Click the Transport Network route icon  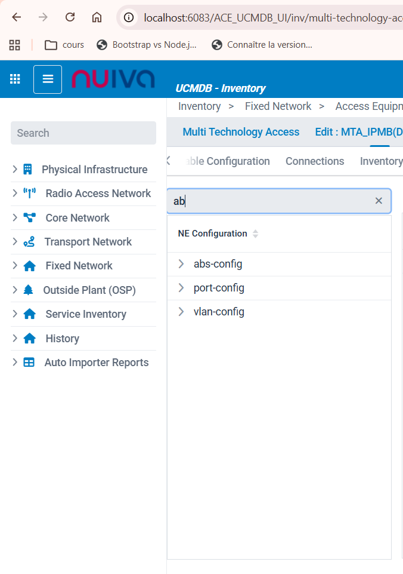click(29, 242)
